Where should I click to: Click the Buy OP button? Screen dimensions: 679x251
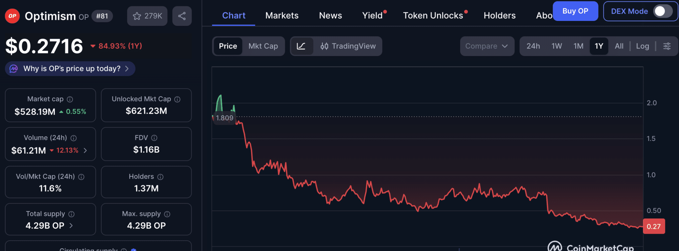pos(575,11)
